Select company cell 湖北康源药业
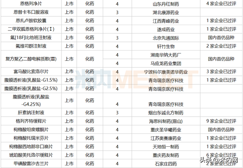243x168 pixels. pos(166,13)
